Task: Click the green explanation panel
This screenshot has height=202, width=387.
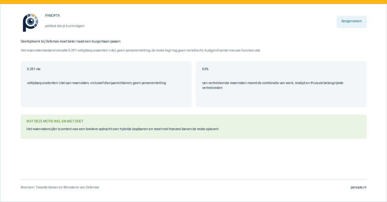Action: (x=193, y=127)
